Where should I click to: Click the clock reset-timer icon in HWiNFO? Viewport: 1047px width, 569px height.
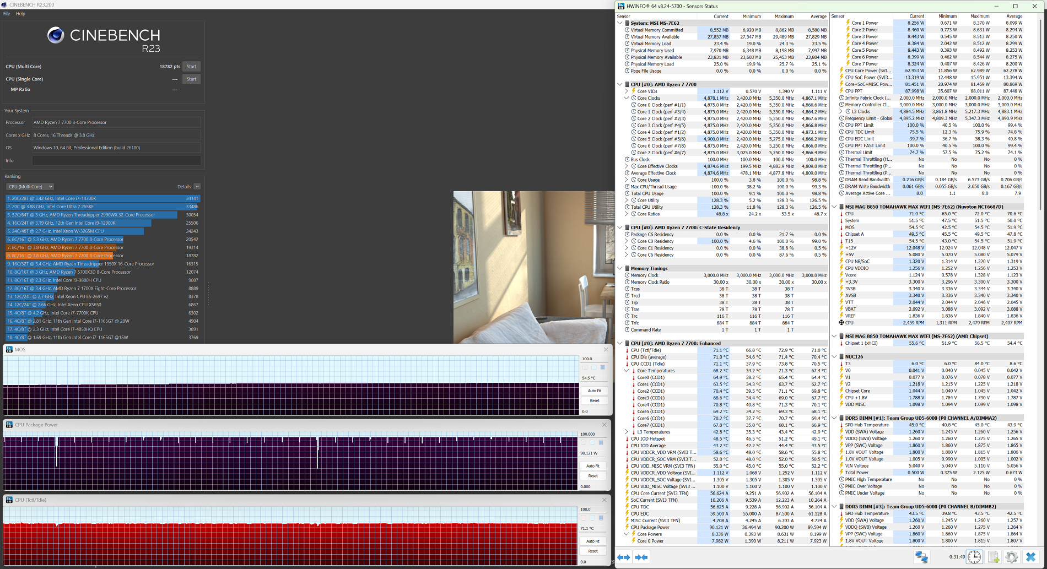point(974,557)
